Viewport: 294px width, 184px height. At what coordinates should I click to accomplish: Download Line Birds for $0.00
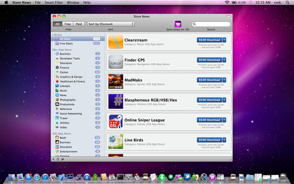[209, 140]
